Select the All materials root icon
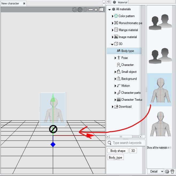The height and width of the screenshot is (176, 176). point(114,9)
